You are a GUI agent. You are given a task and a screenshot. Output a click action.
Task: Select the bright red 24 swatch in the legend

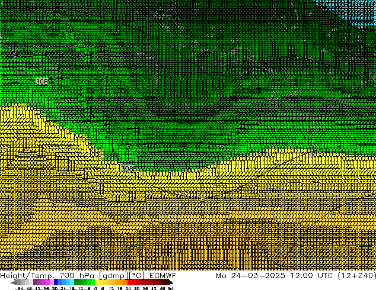point(129,282)
